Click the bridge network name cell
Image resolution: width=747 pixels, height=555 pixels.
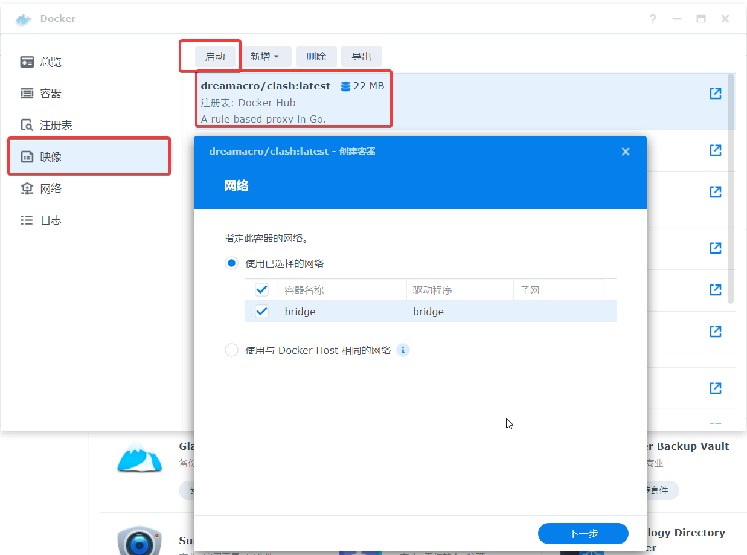300,312
